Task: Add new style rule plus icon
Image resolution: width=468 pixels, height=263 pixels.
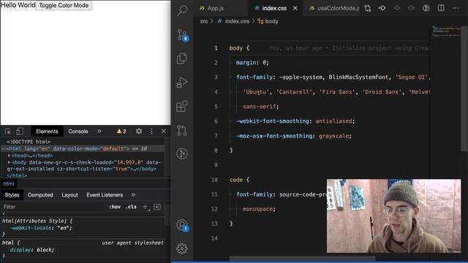Action: click(146, 207)
